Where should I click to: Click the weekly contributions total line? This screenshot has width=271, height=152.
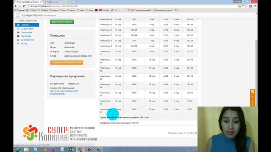pyautogui.click(x=124, y=117)
